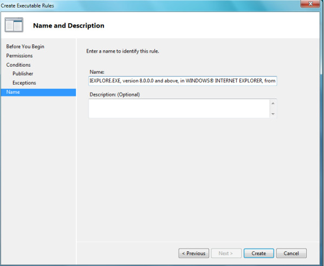Image resolution: width=324 pixels, height=266 pixels.
Task: Click the Name: label above the field
Action: click(97, 72)
